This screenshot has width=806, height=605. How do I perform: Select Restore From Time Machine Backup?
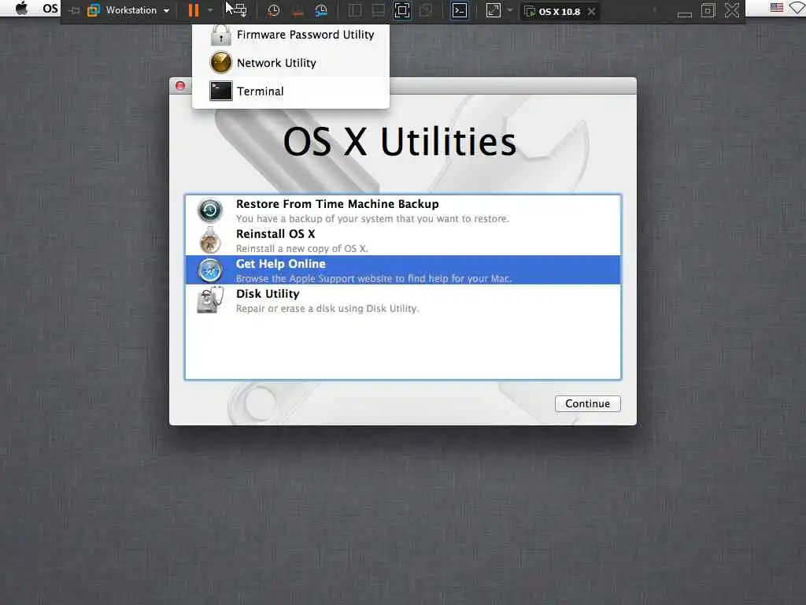pos(403,210)
